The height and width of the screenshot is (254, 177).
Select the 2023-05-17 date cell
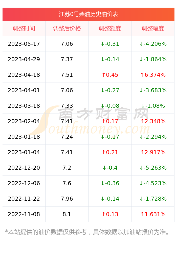pos(24,44)
